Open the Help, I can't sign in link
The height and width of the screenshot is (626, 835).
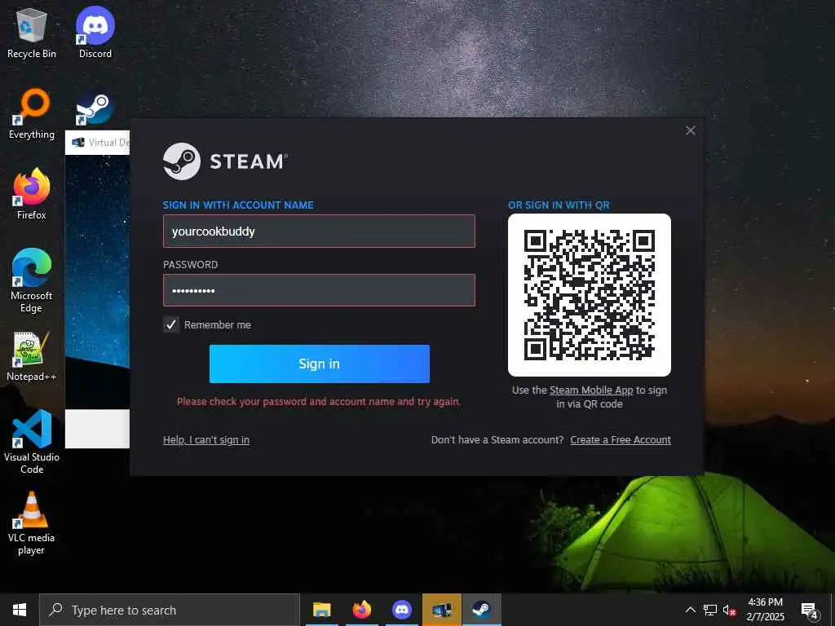tap(206, 439)
